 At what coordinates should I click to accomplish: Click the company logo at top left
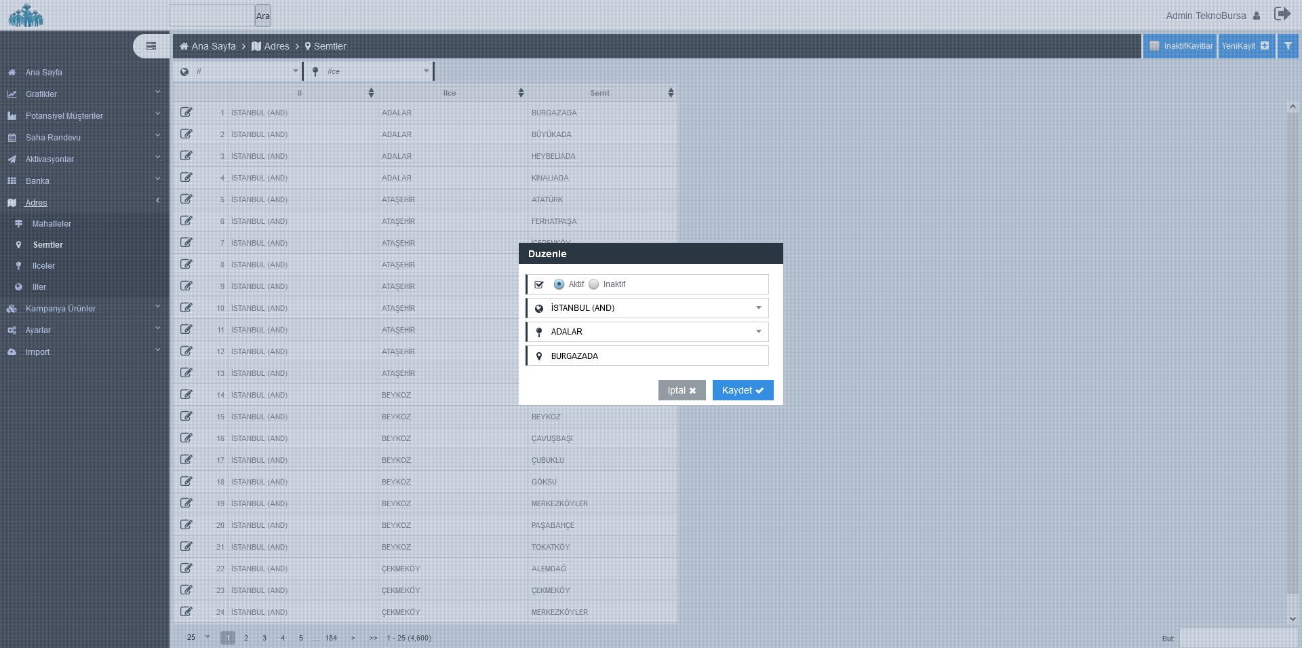tap(26, 16)
